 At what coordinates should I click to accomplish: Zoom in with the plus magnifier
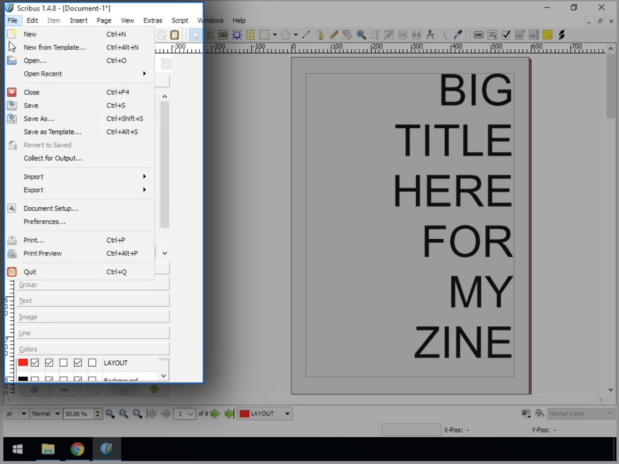(137, 414)
